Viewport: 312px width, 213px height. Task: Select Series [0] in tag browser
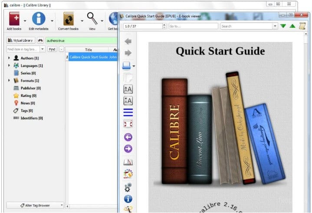pyautogui.click(x=28, y=73)
